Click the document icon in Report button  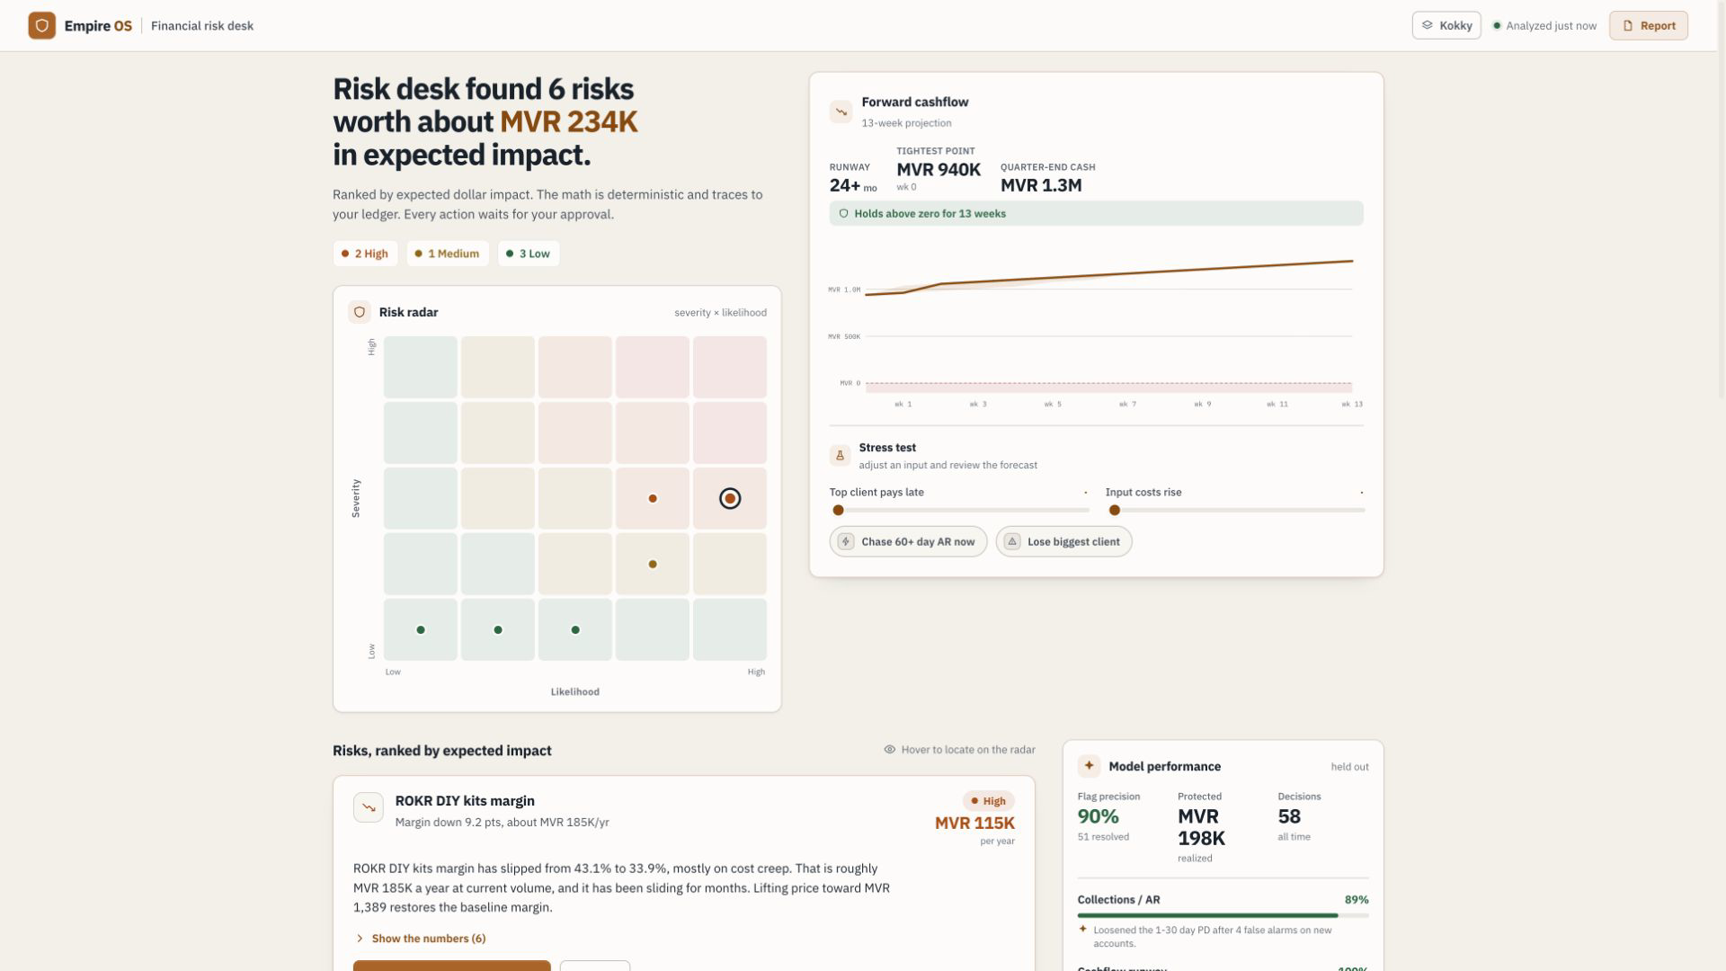click(x=1627, y=25)
